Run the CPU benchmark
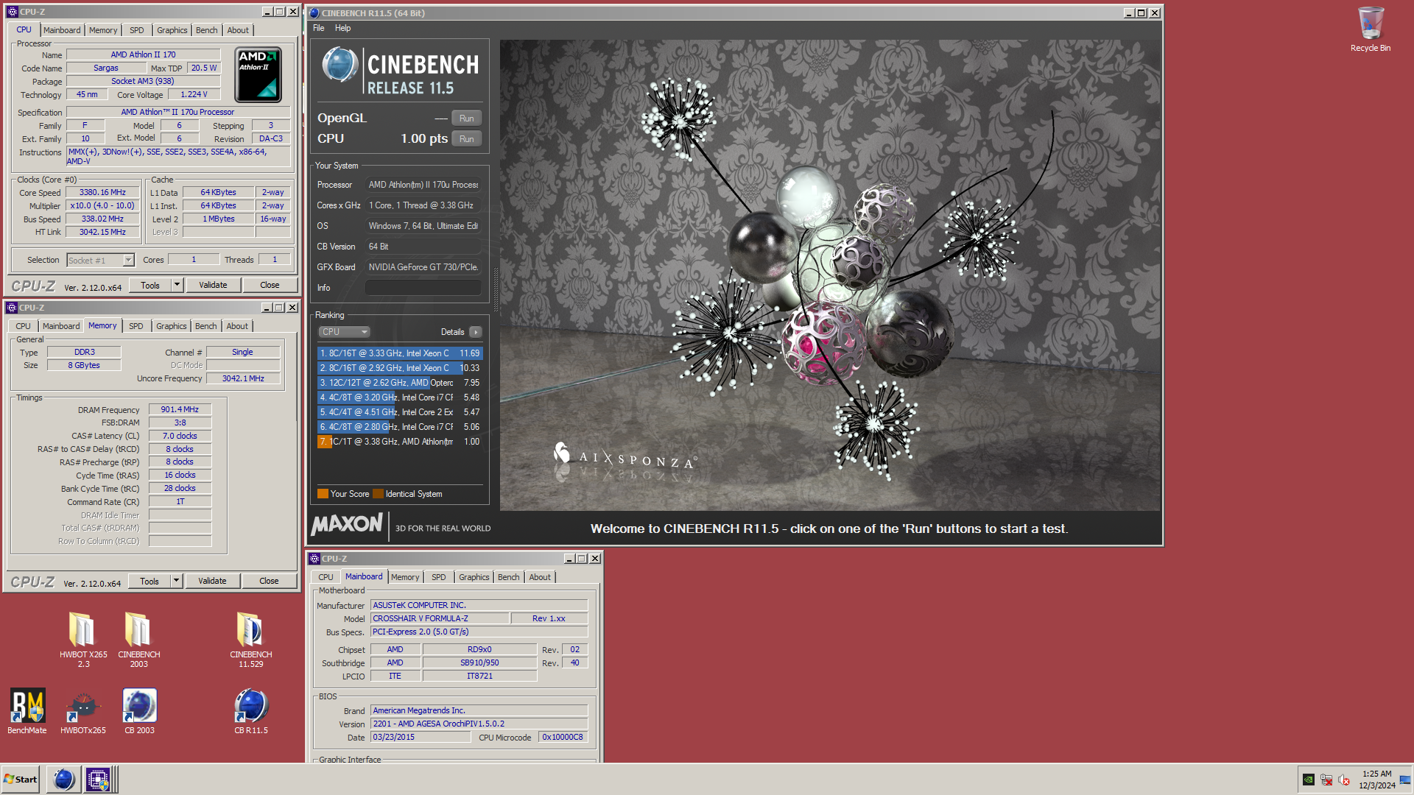Viewport: 1414px width, 795px height. click(x=467, y=139)
